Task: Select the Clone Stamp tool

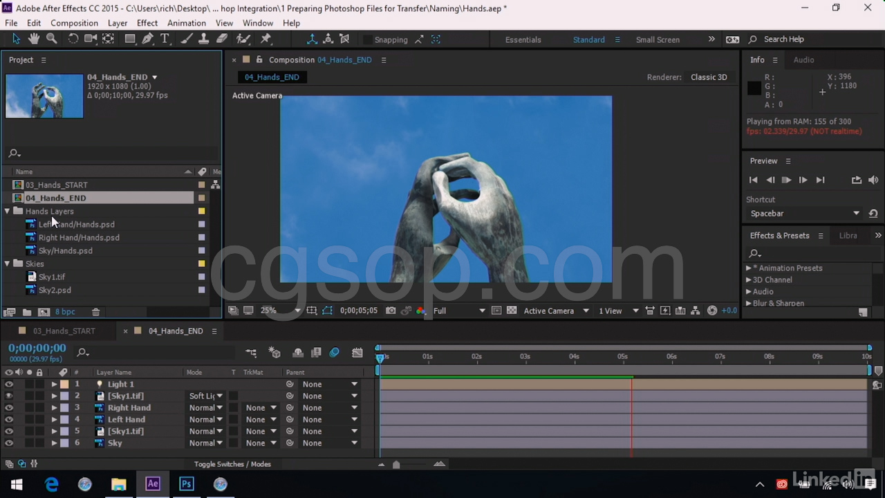Action: click(204, 39)
